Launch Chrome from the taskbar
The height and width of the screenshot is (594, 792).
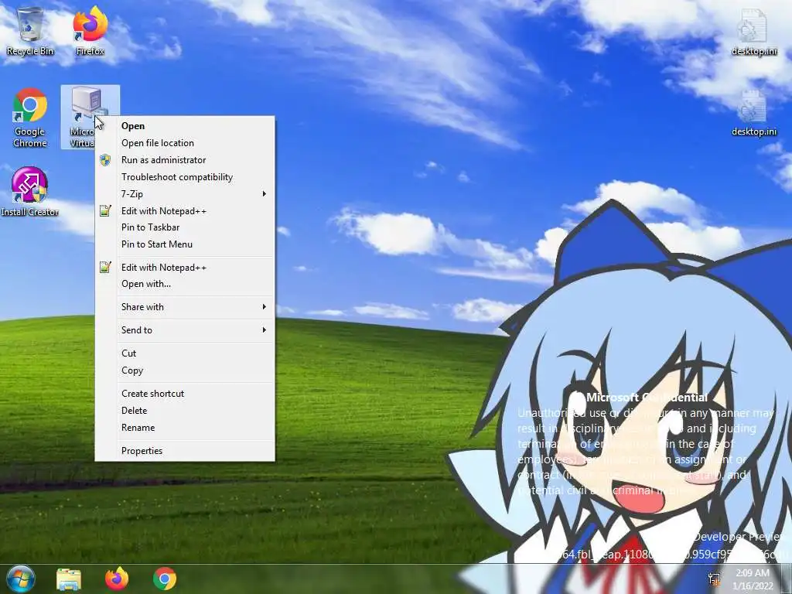click(165, 579)
